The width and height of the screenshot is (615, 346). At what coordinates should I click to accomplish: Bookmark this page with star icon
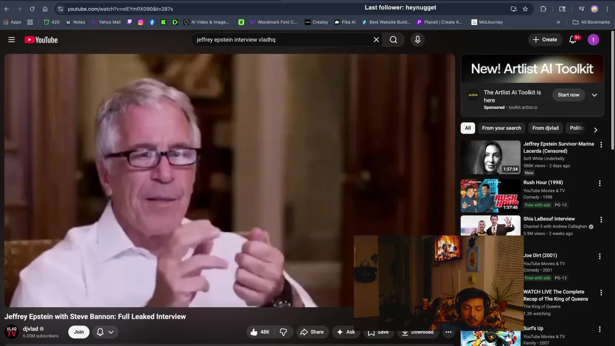[525, 9]
